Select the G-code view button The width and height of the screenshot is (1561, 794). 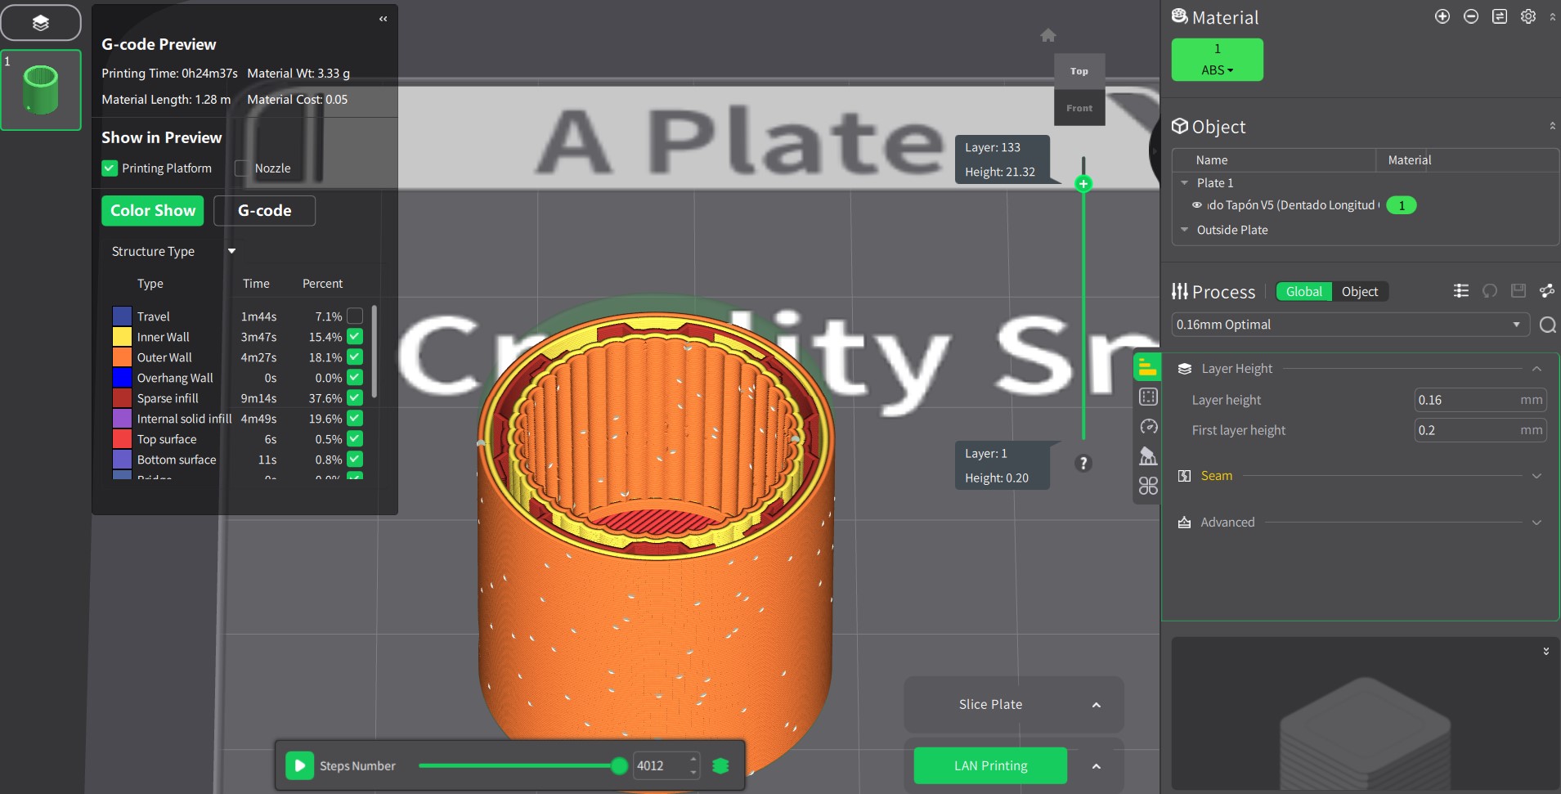coord(264,210)
